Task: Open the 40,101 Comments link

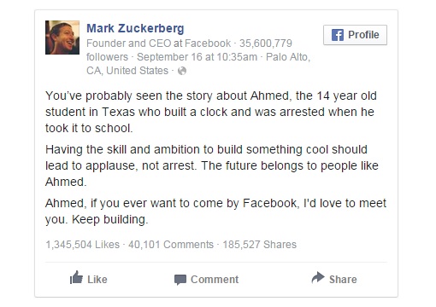Action: coord(171,245)
